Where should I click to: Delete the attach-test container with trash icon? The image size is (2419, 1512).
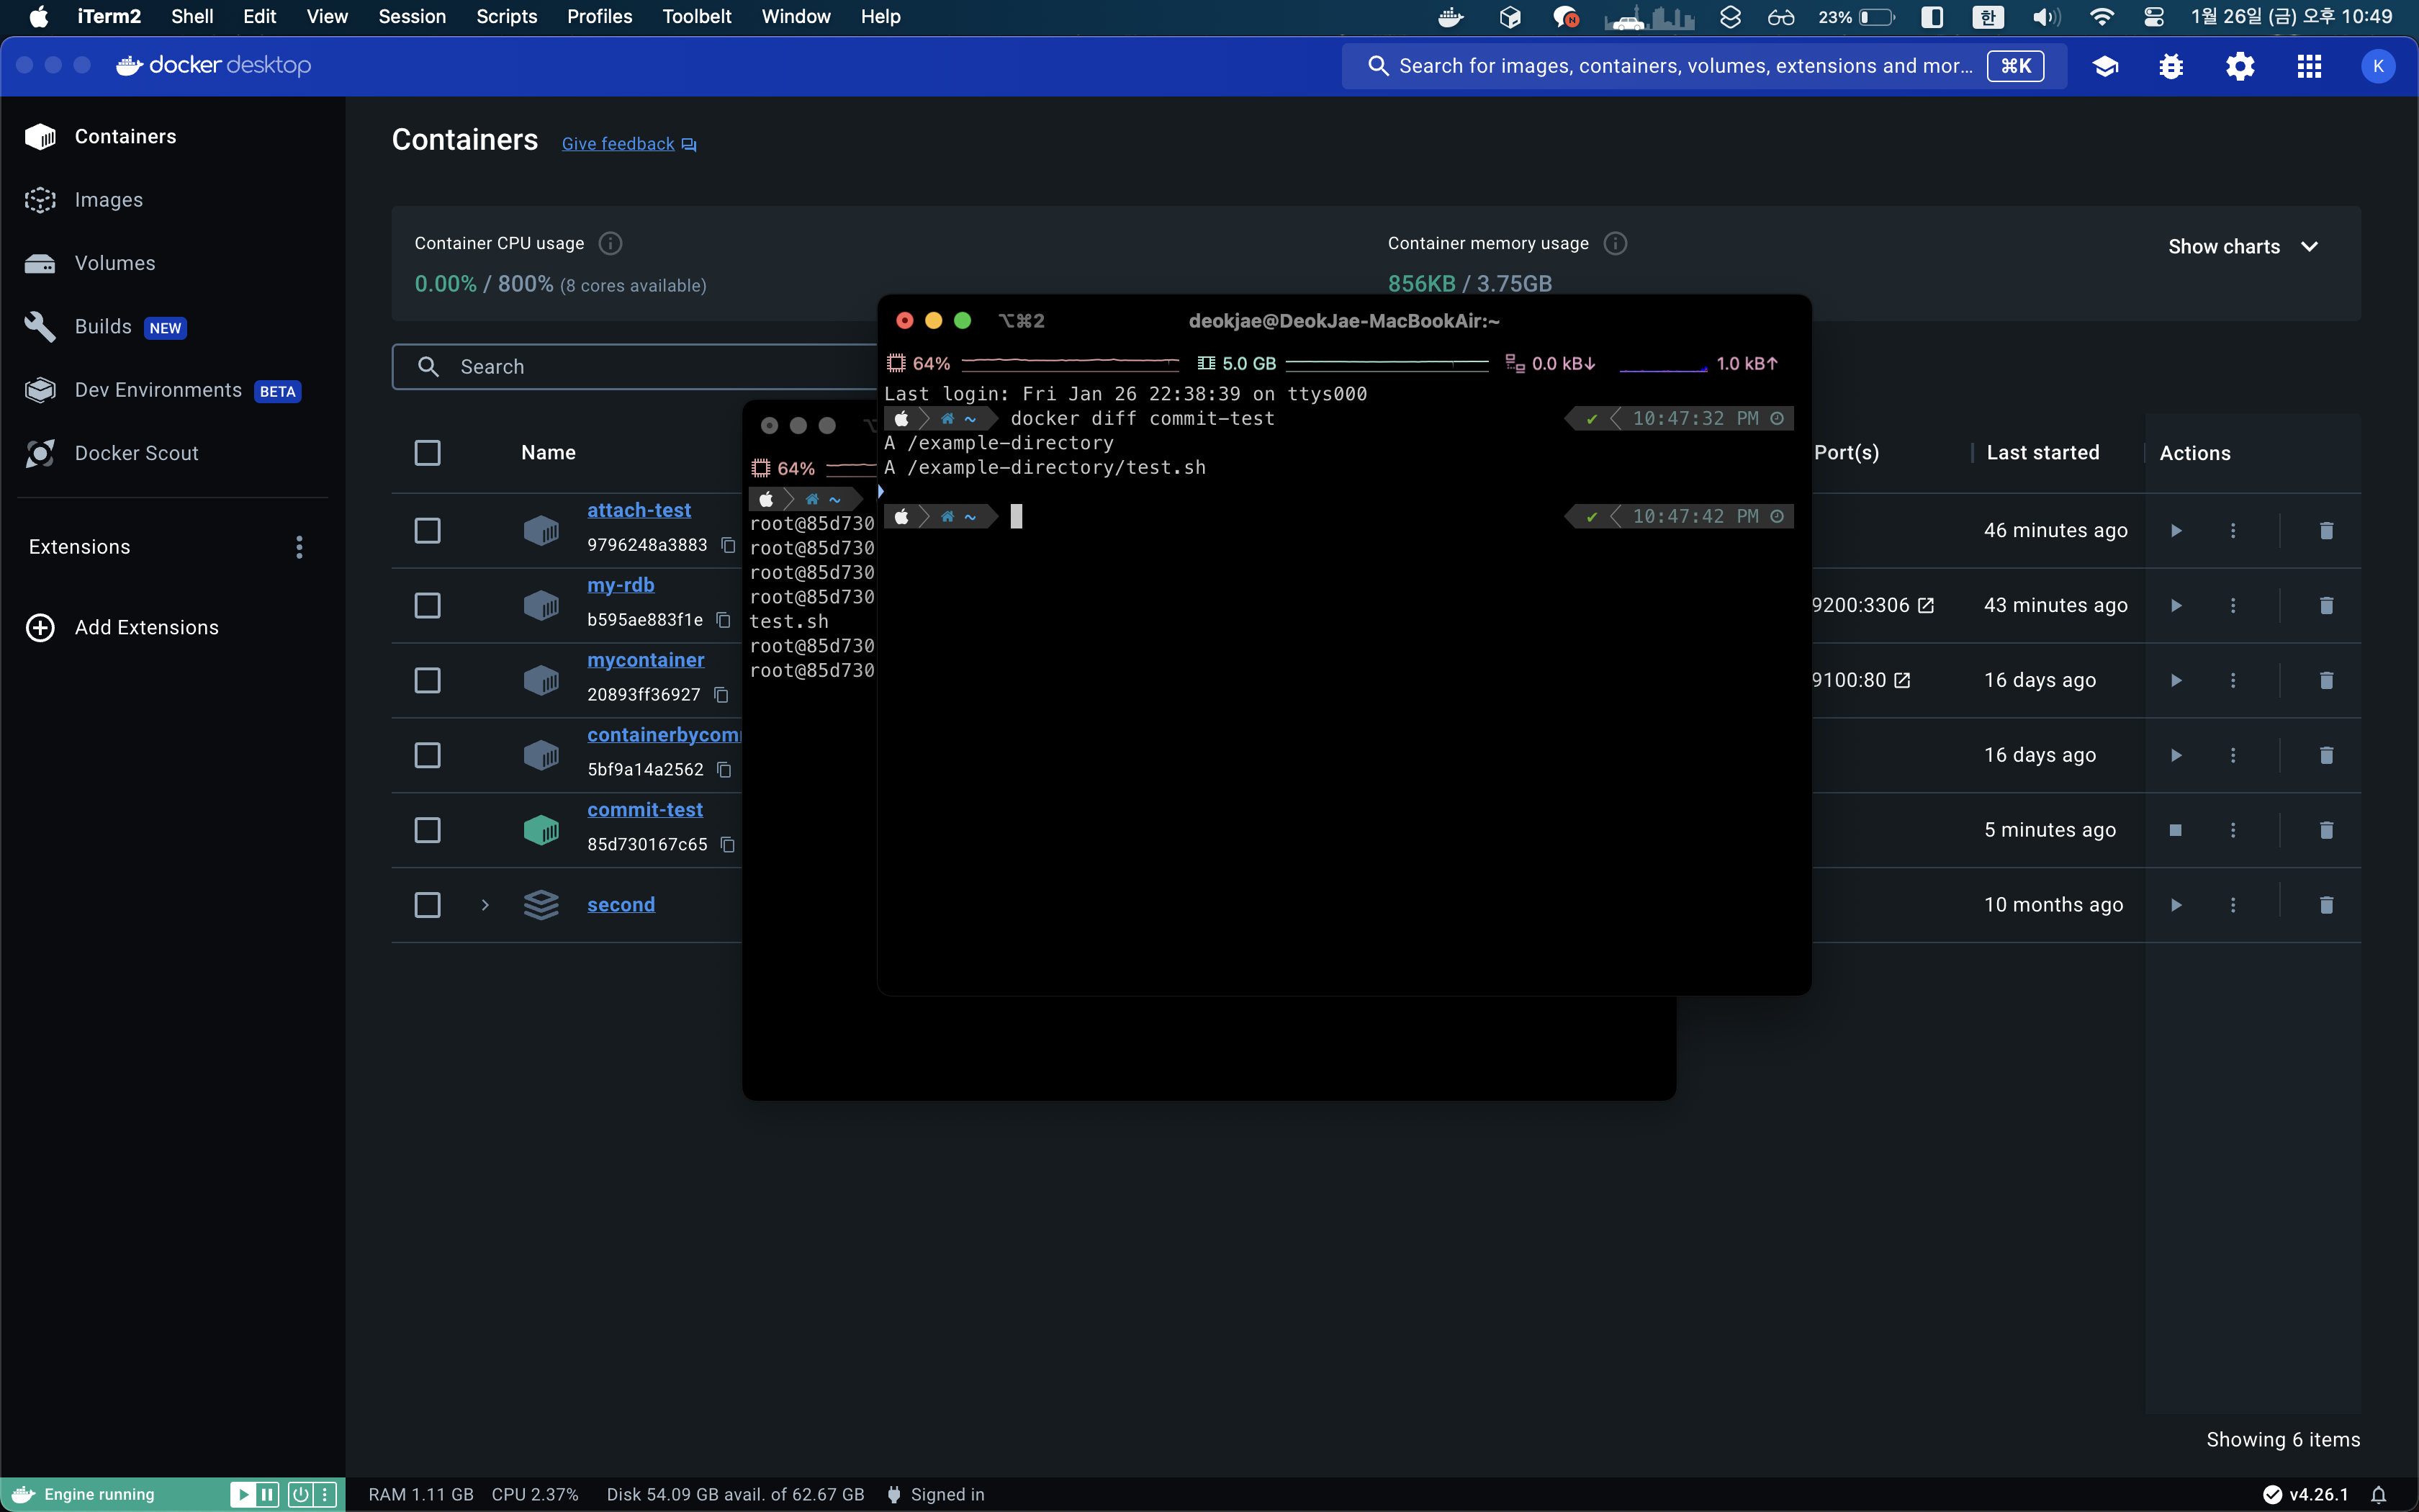(x=2326, y=530)
